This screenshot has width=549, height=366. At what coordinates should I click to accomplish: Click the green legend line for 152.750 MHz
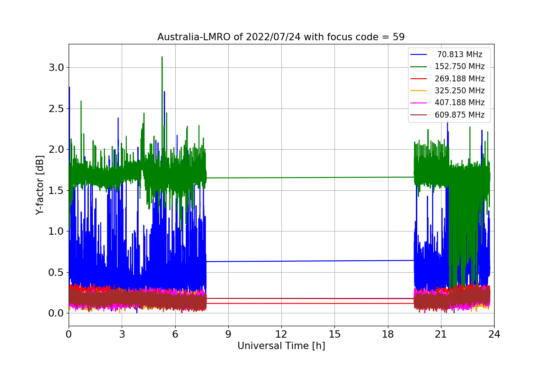(419, 67)
